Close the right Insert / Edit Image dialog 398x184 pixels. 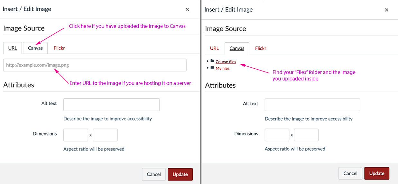point(387,10)
